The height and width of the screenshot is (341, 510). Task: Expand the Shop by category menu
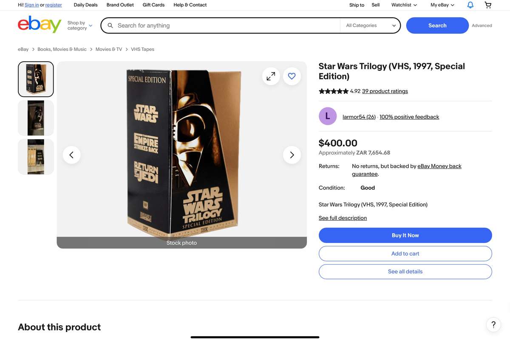pyautogui.click(x=79, y=25)
